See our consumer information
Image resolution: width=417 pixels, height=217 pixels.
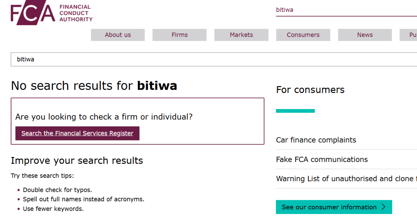[x=334, y=207]
